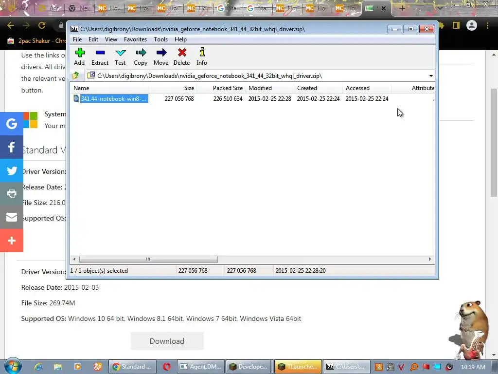The image size is (498, 374).
Task: Click the browser page vertical scrollbar thumb
Action: (x=494, y=142)
